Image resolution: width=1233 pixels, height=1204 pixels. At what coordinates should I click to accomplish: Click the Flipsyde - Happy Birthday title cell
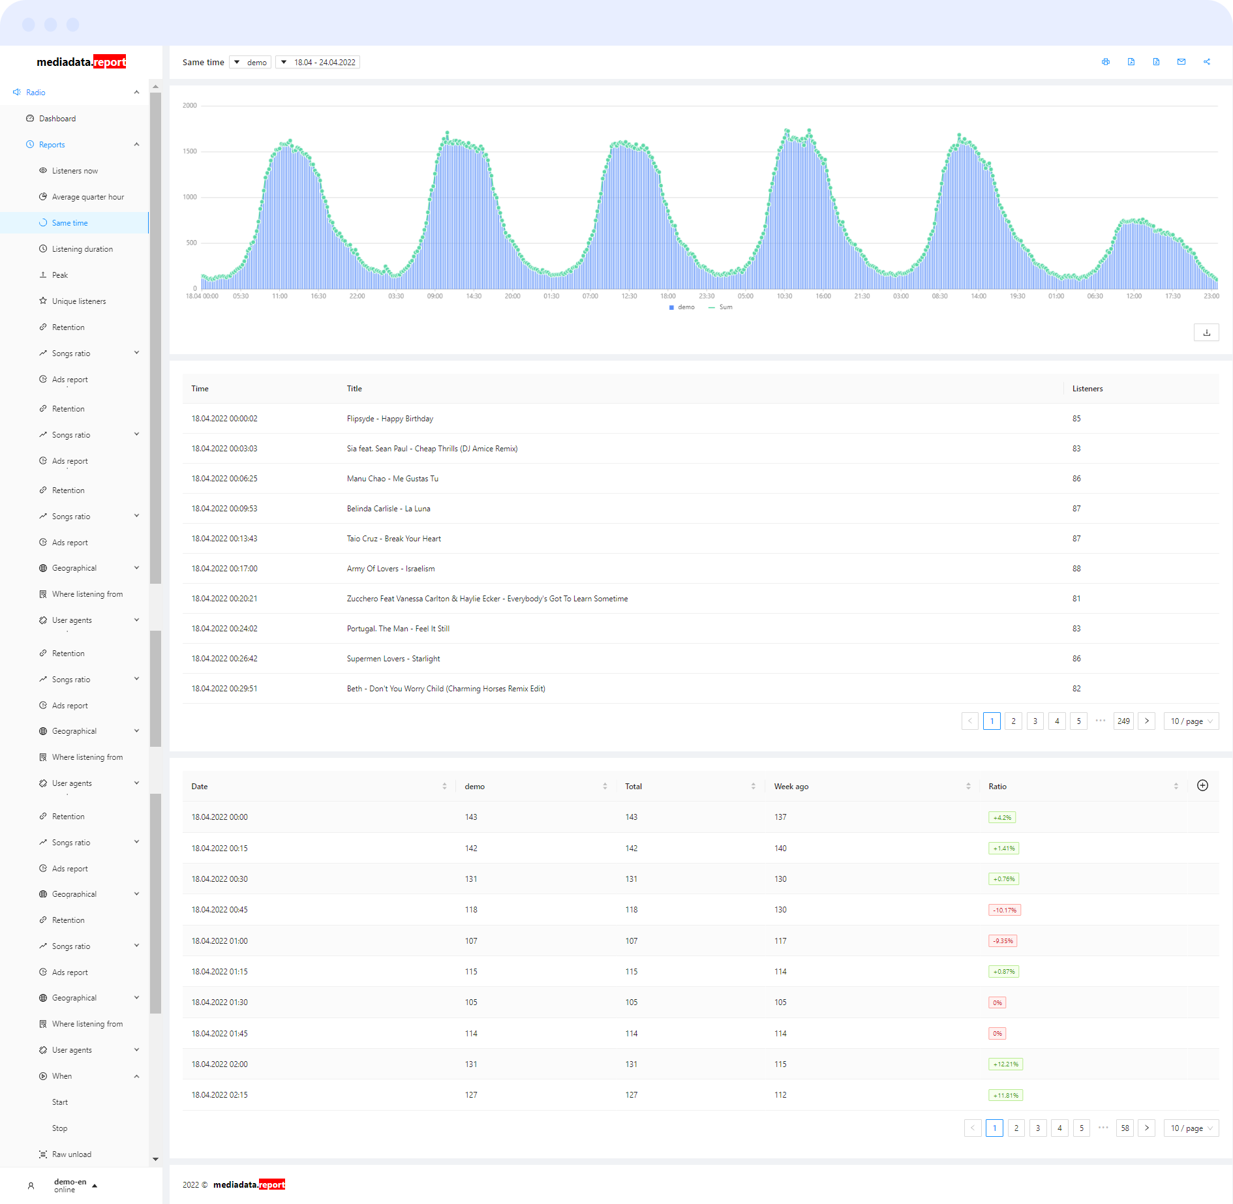[x=390, y=419]
